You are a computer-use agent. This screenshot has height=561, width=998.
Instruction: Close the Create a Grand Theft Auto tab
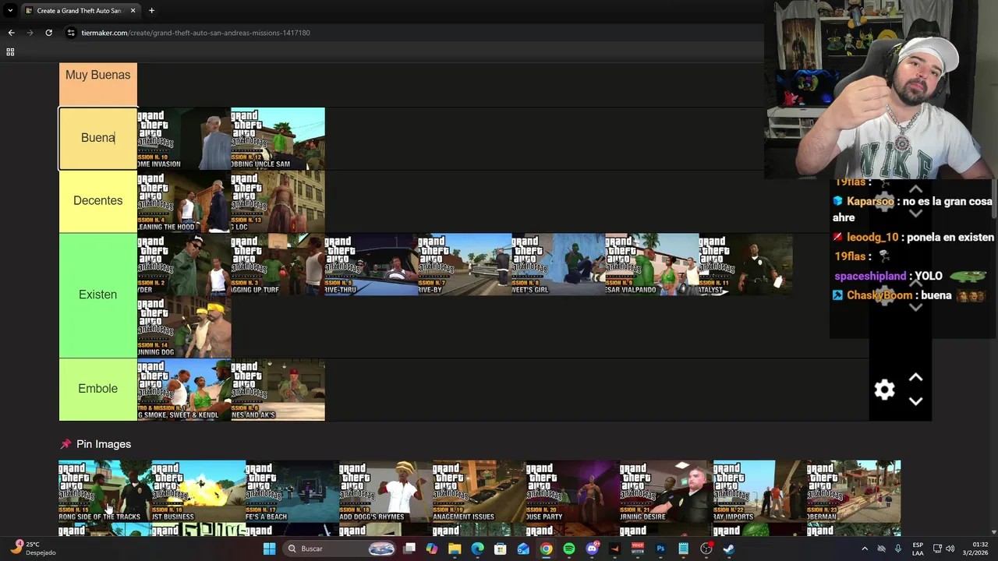coord(133,11)
